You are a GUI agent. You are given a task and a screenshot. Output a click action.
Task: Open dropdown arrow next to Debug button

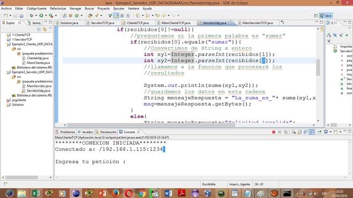point(36,15)
